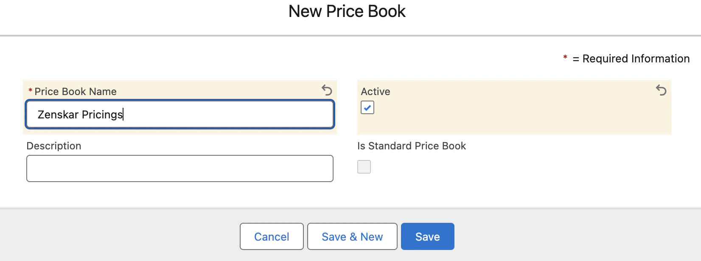Click the Required Information legend text
The image size is (701, 261).
pyautogui.click(x=631, y=59)
